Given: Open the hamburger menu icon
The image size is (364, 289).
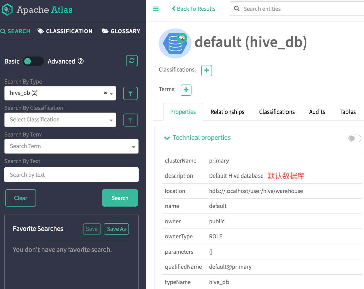Looking at the screenshot, I should pyautogui.click(x=156, y=9).
